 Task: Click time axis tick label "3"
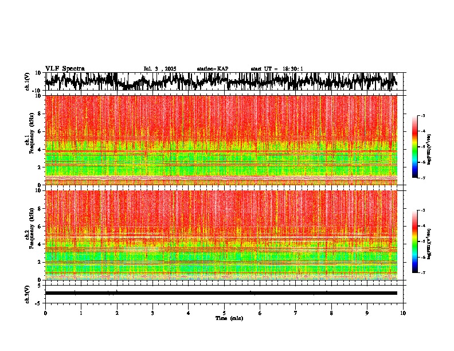click(x=152, y=313)
